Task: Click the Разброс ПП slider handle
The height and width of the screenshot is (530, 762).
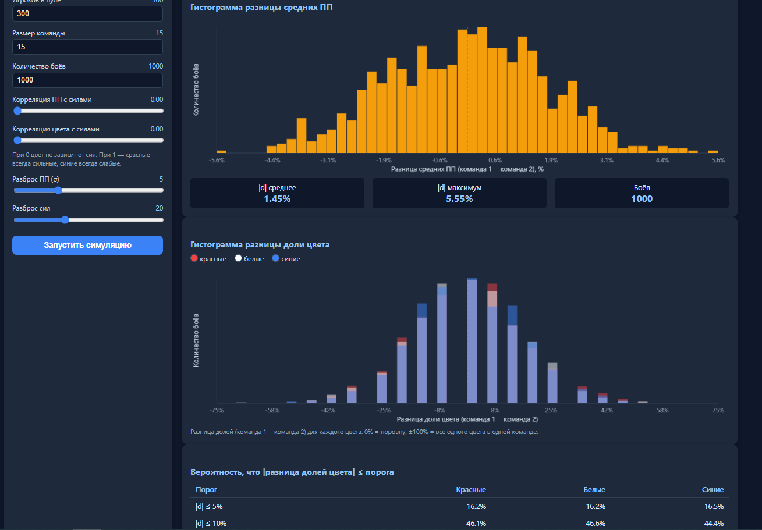Action: pos(58,190)
